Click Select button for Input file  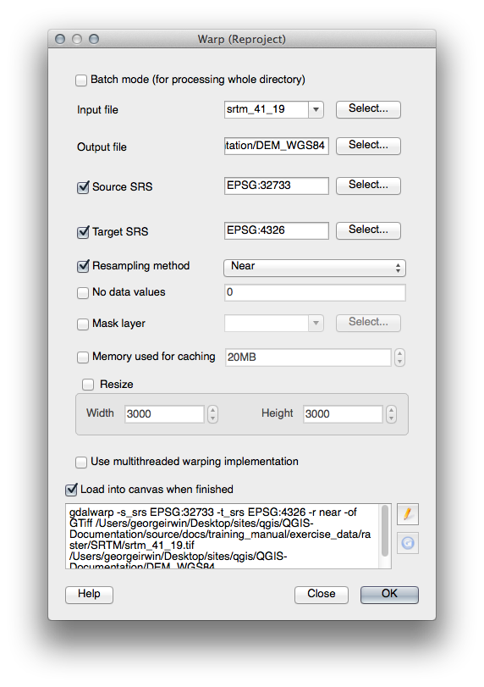[x=368, y=109]
